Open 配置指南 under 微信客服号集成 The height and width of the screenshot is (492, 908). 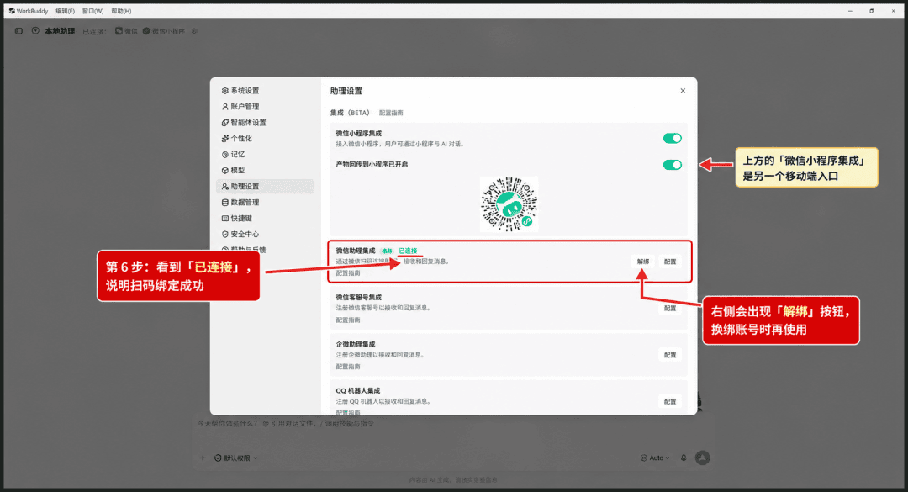point(348,320)
